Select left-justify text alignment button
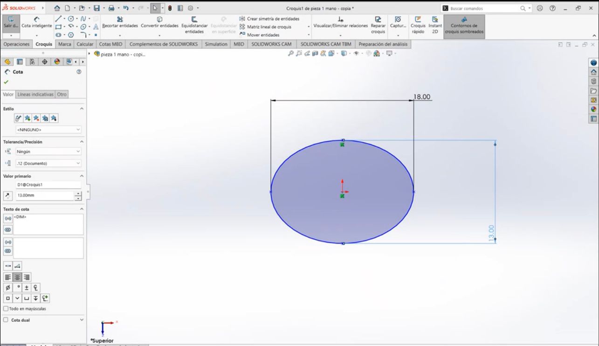This screenshot has height=346, width=599. [x=7, y=277]
